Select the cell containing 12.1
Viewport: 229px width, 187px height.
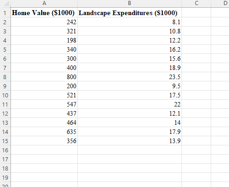click(130, 113)
